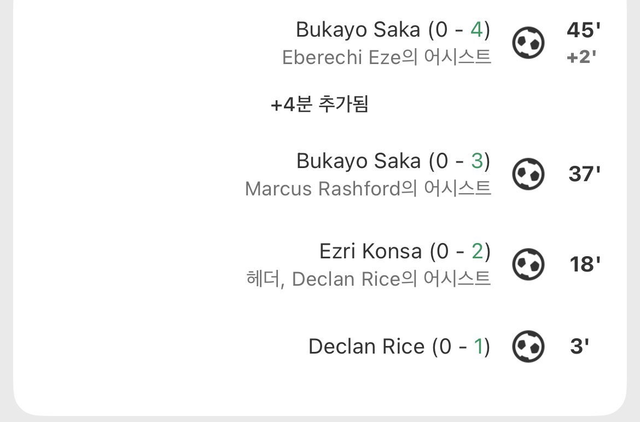This screenshot has height=422, width=640.
Task: Tap Marcus Rashford assist text
Action: [x=368, y=189]
